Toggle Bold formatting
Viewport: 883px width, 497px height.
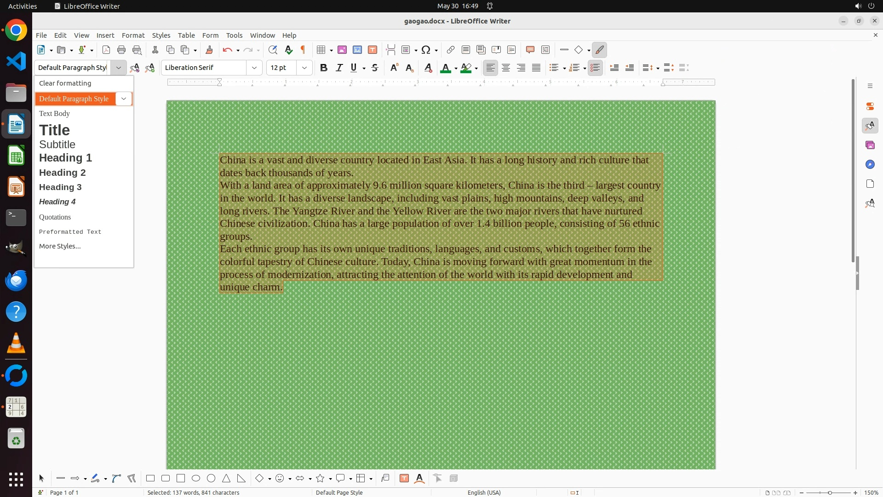coord(324,68)
